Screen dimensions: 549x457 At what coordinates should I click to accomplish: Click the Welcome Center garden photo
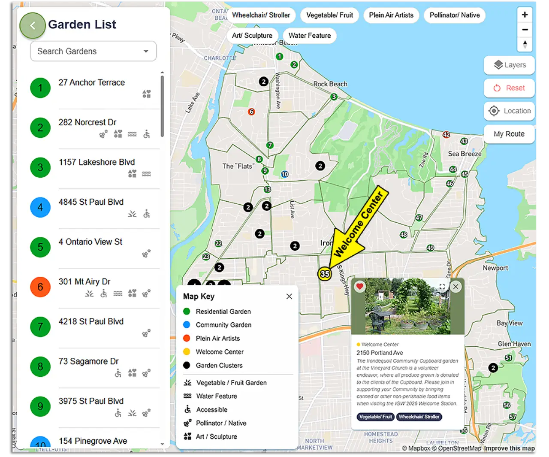407,307
